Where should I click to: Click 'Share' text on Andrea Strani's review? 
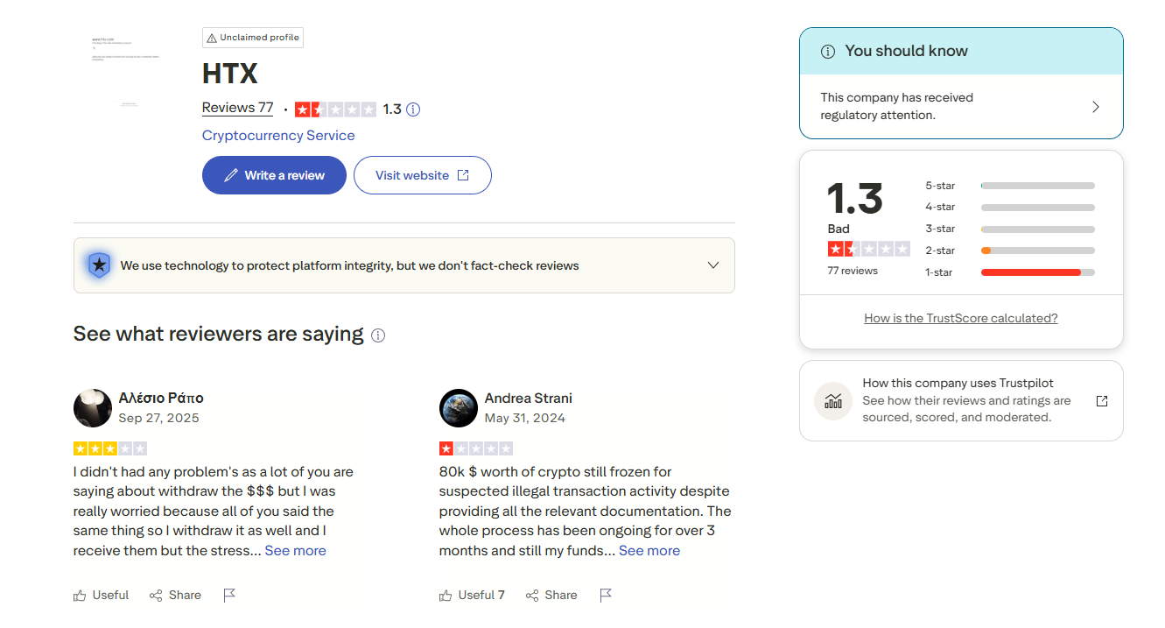click(561, 596)
